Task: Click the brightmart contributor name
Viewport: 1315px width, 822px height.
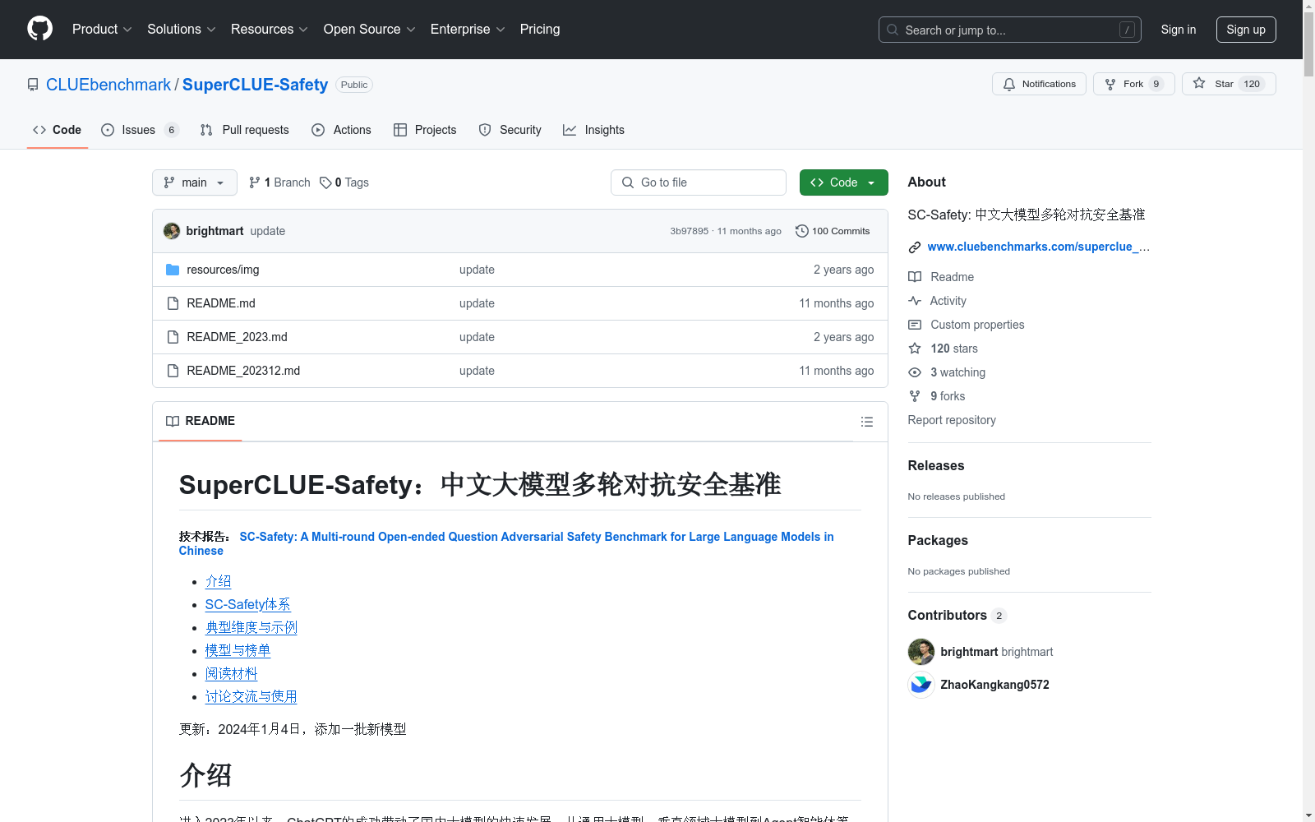Action: 969,652
